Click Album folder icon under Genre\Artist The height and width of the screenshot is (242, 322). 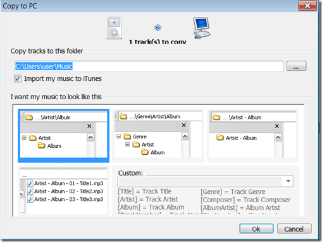pyautogui.click(x=145, y=152)
